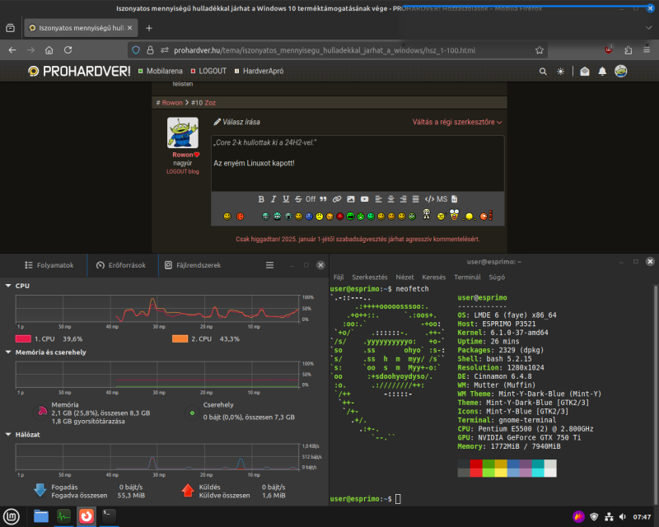This screenshot has width=659, height=527.
Task: Click the document icon after MS
Action: pyautogui.click(x=455, y=199)
